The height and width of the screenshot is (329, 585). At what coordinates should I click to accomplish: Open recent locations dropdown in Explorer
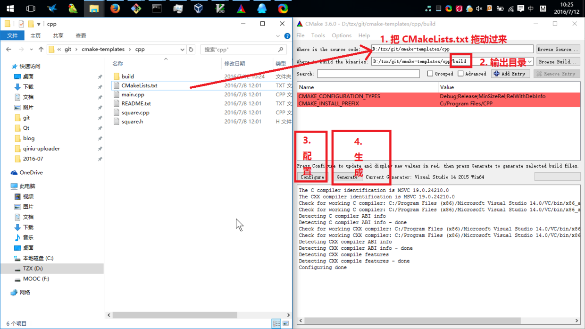pos(32,50)
